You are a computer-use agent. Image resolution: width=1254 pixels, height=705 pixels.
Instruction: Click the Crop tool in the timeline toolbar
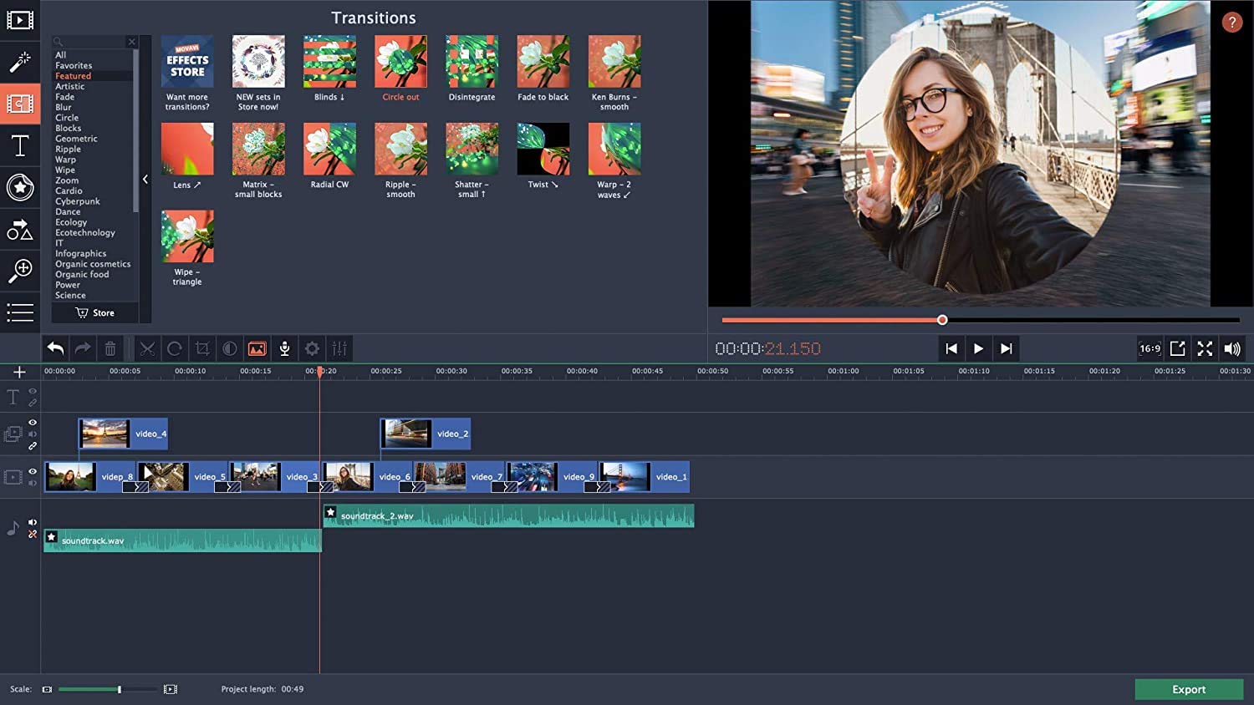(x=202, y=348)
